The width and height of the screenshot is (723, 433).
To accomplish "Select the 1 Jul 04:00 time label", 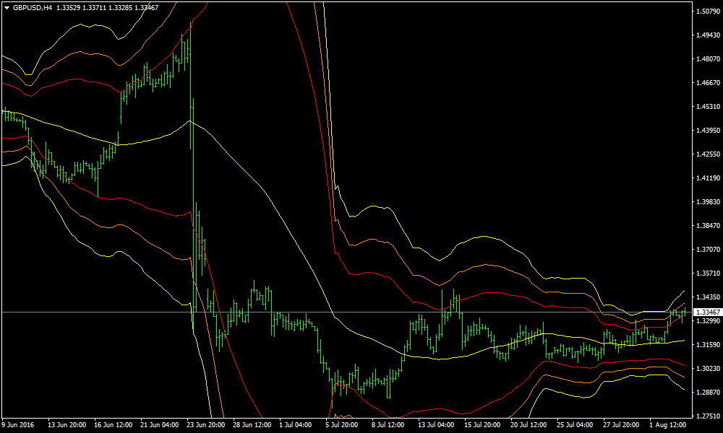I will 295,426.
